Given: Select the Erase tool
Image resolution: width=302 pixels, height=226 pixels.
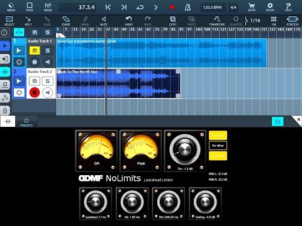Looking at the screenshot, I should tap(66, 21).
